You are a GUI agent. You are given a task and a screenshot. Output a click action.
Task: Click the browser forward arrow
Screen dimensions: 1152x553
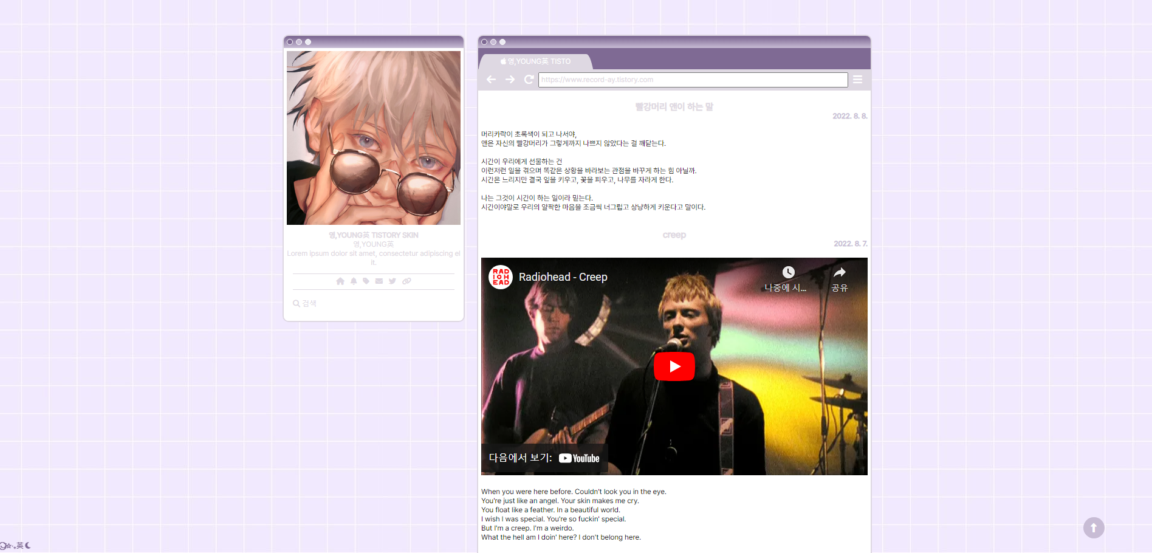coord(510,80)
